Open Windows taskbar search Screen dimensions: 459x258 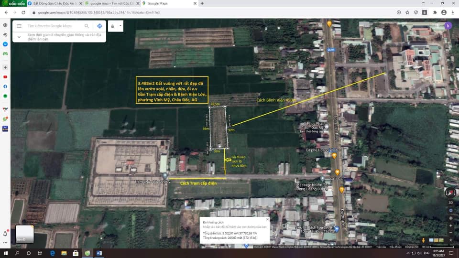[x=17, y=253]
